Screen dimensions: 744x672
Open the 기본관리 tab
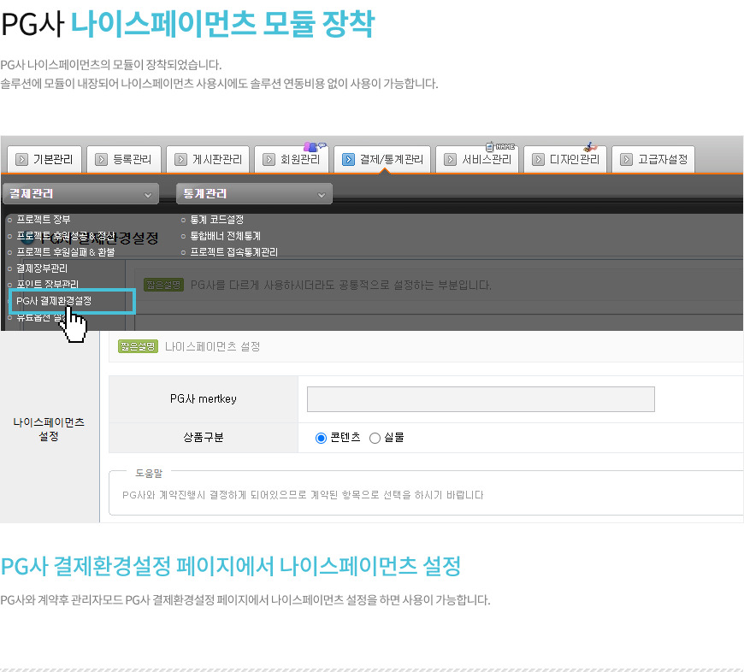[x=44, y=159]
